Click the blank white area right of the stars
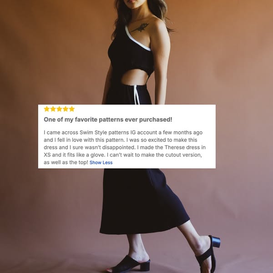 tap(145, 109)
